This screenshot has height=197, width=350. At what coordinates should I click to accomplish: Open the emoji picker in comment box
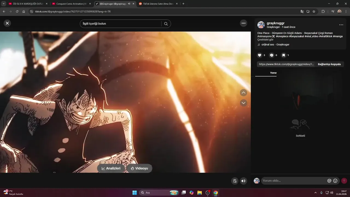335,181
